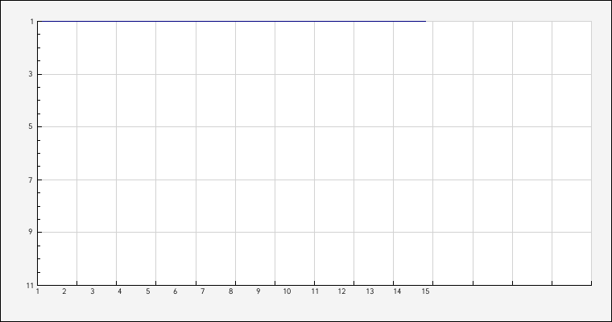Click the "7" label on vertical axis
The image size is (612, 322).
tap(31, 180)
